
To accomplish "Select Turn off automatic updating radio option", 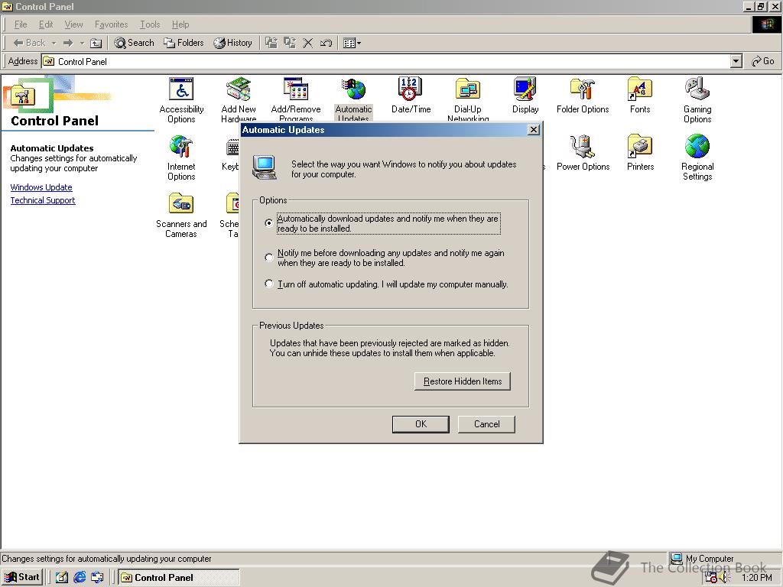I will [x=268, y=284].
